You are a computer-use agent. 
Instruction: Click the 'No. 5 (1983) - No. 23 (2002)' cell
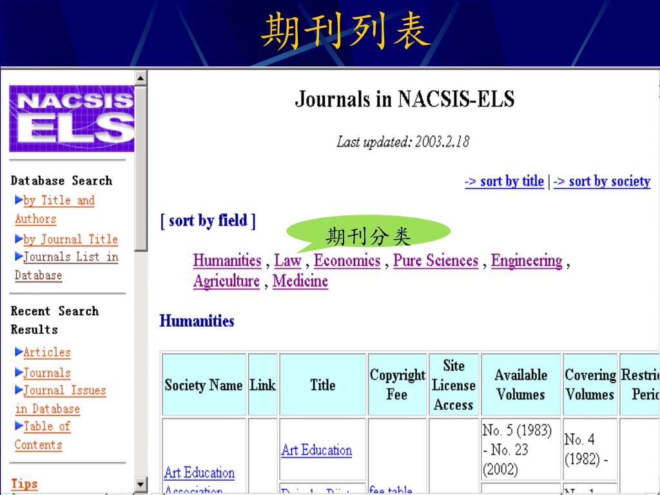tap(521, 449)
